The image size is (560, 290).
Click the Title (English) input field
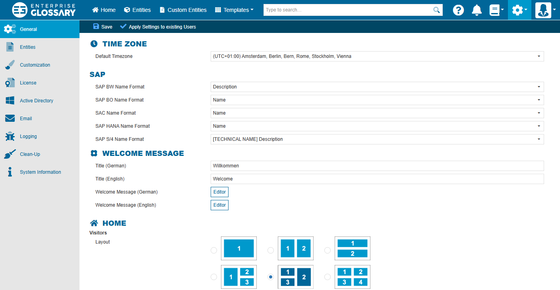pyautogui.click(x=377, y=179)
